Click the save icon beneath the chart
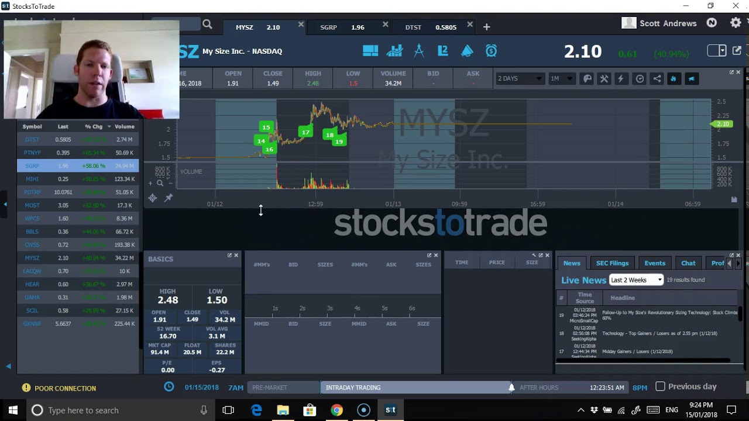This screenshot has height=421, width=749. click(734, 199)
